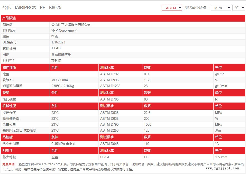This screenshot has height=174, width=246.
Task: Select the 22.6 tensile strength value
Action: 147,113
